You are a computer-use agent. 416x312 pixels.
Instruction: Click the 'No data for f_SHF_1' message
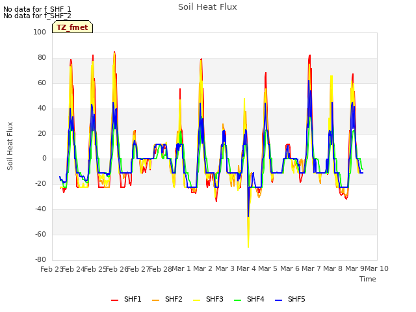click(37, 9)
